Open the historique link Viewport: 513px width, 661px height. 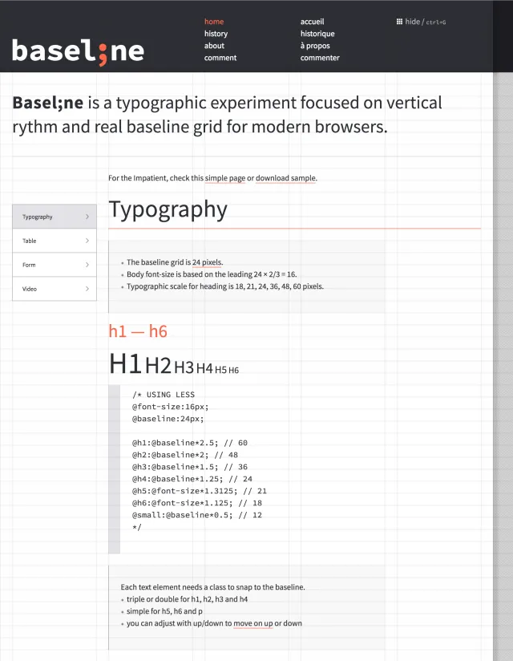pyautogui.click(x=317, y=34)
